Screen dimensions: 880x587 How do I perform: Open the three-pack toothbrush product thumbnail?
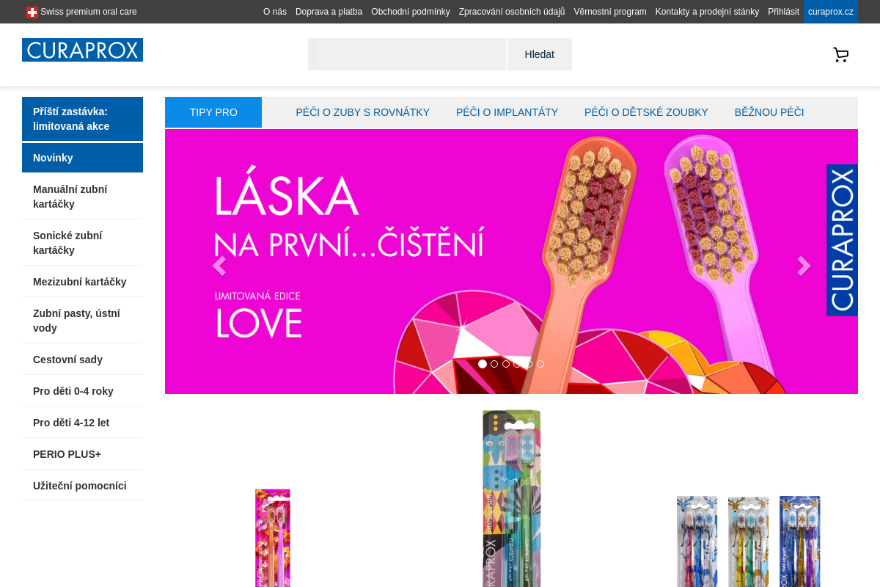pos(748,542)
